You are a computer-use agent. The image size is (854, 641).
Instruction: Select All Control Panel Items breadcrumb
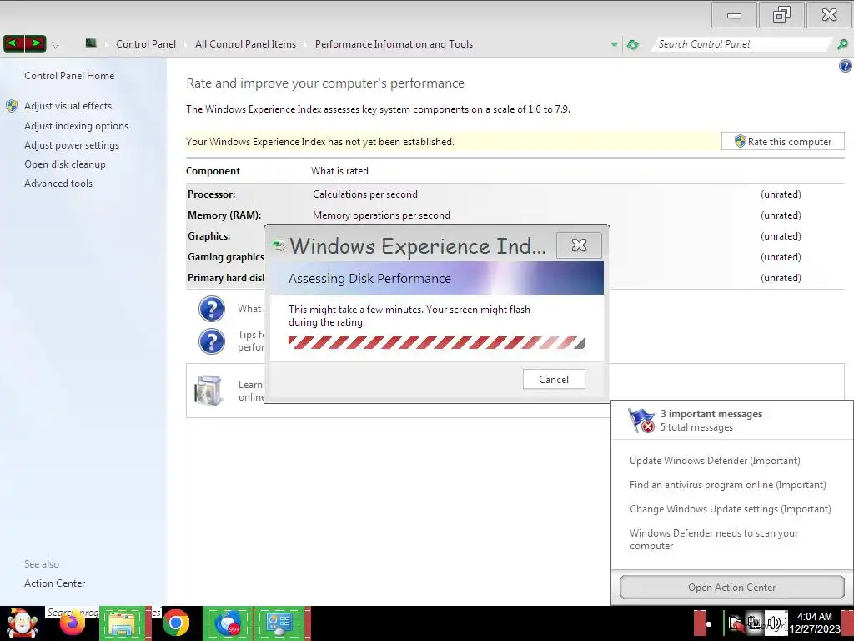[x=246, y=44]
